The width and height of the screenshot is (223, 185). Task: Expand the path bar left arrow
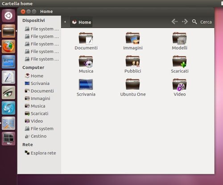(65, 22)
